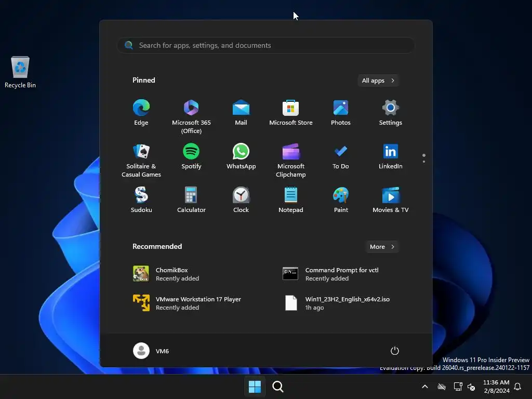Click the OneDrive tray icon
The width and height of the screenshot is (532, 399).
(442, 387)
